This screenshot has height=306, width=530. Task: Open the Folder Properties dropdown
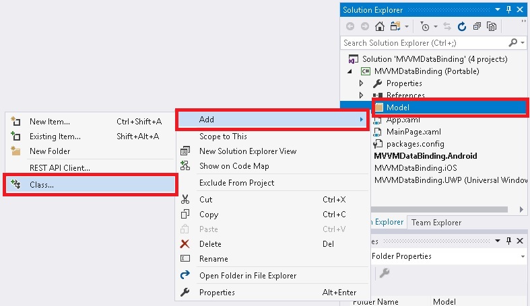pos(523,256)
